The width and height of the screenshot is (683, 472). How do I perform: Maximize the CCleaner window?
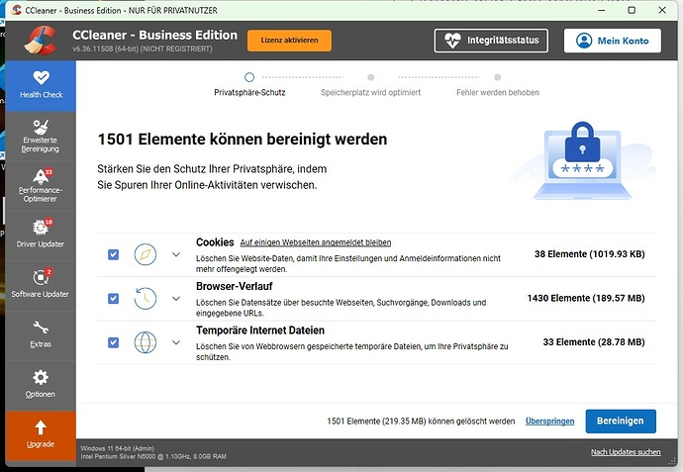[632, 10]
